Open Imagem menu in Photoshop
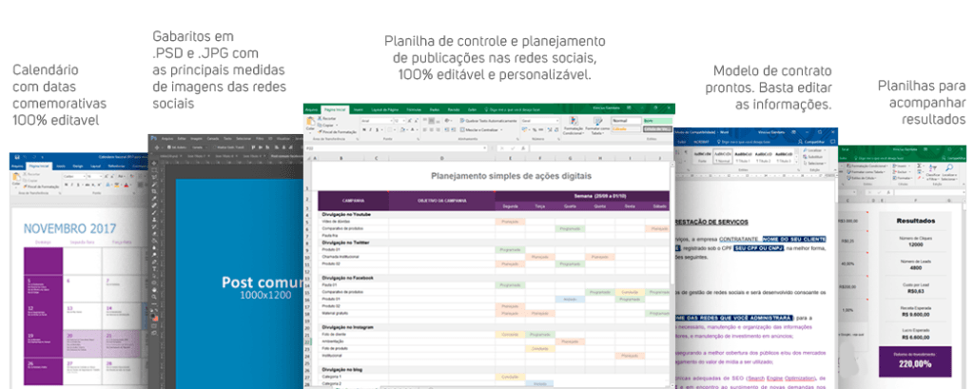 point(196,139)
